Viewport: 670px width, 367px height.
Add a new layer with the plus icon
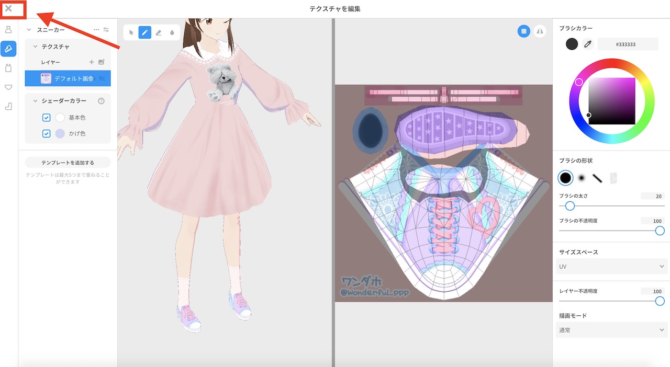point(91,62)
